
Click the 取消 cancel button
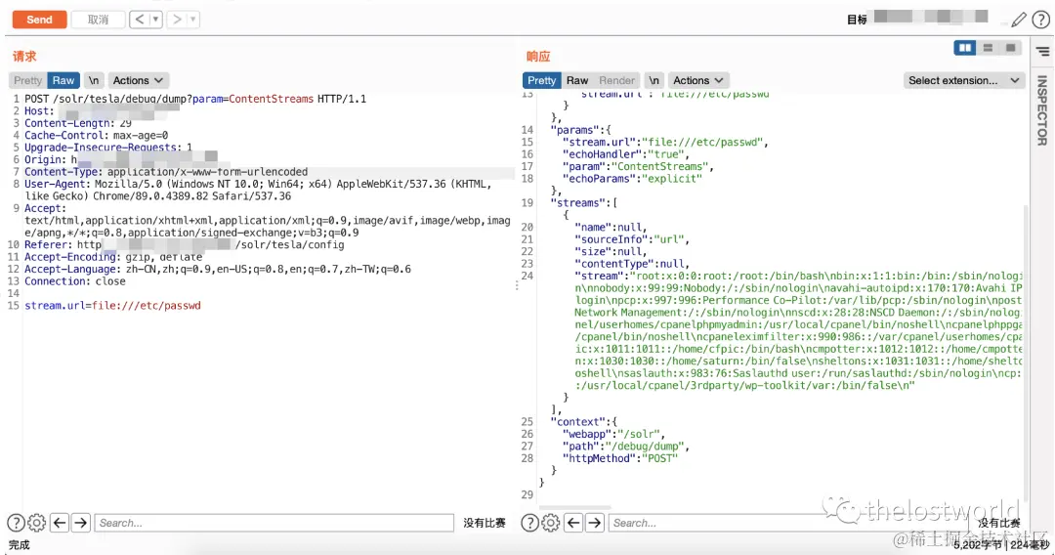click(98, 20)
